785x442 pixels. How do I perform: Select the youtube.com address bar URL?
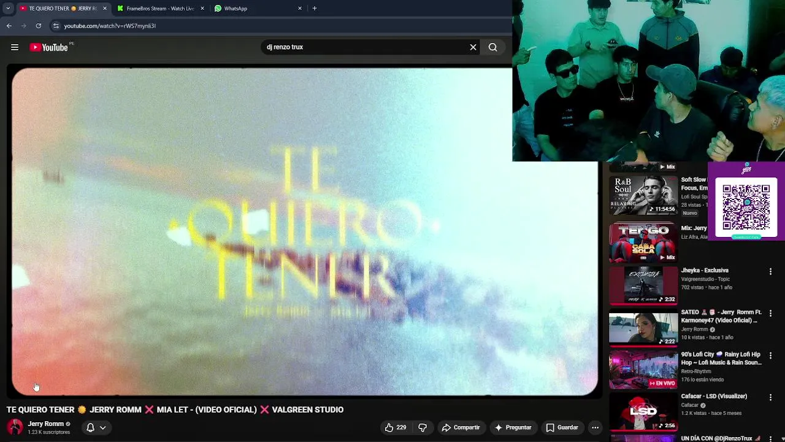pyautogui.click(x=110, y=26)
